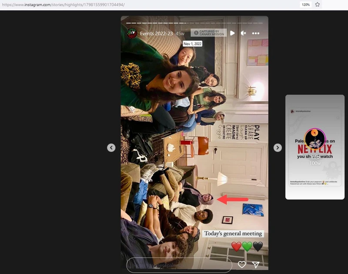The image size is (348, 274).
Task: Click the Today's general meeting caption
Action: 233,234
